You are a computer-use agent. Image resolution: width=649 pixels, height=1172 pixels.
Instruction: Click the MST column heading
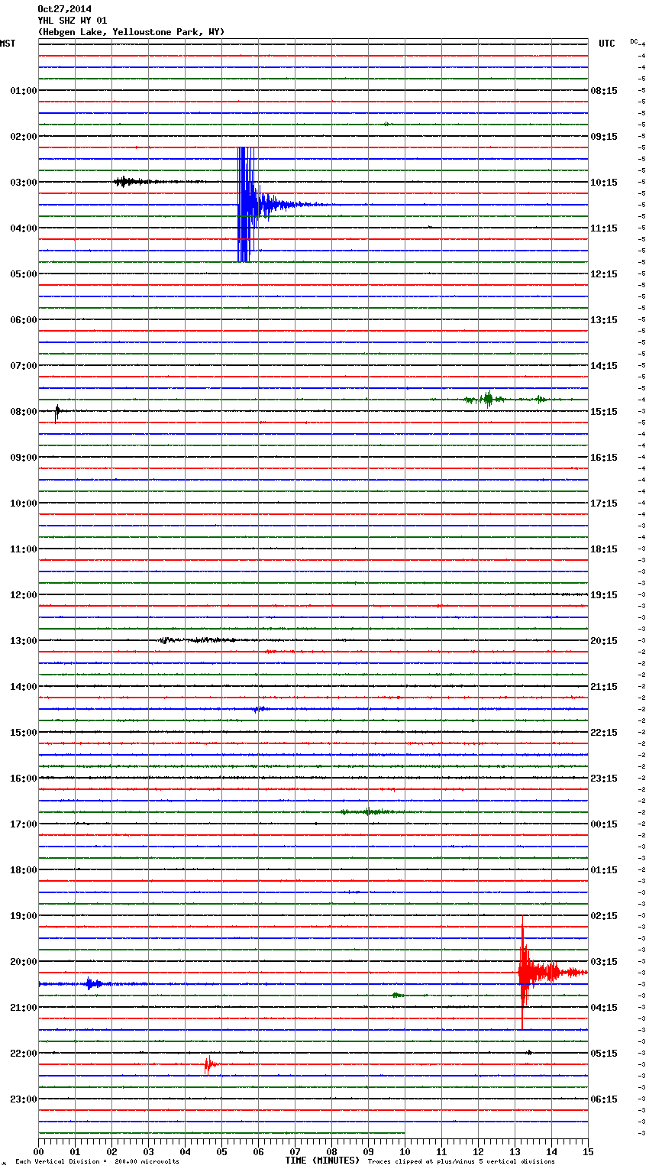[x=8, y=44]
